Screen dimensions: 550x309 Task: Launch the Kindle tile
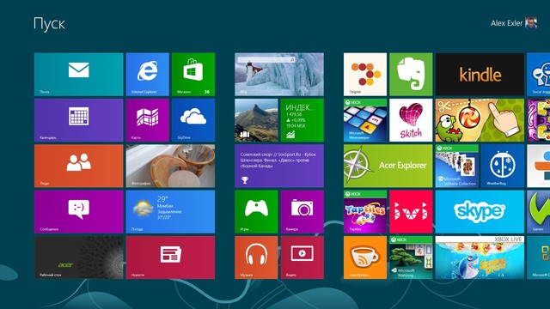[480, 75]
